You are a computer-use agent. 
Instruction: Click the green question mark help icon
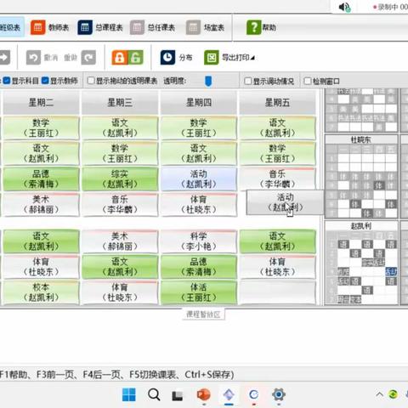coord(253,27)
